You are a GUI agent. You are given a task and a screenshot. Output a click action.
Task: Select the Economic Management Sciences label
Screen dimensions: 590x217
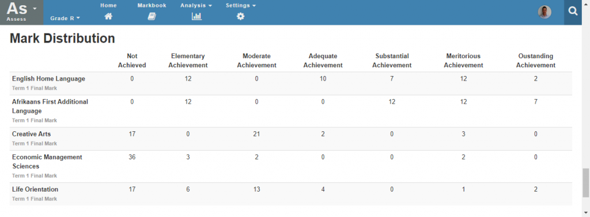pos(47,162)
